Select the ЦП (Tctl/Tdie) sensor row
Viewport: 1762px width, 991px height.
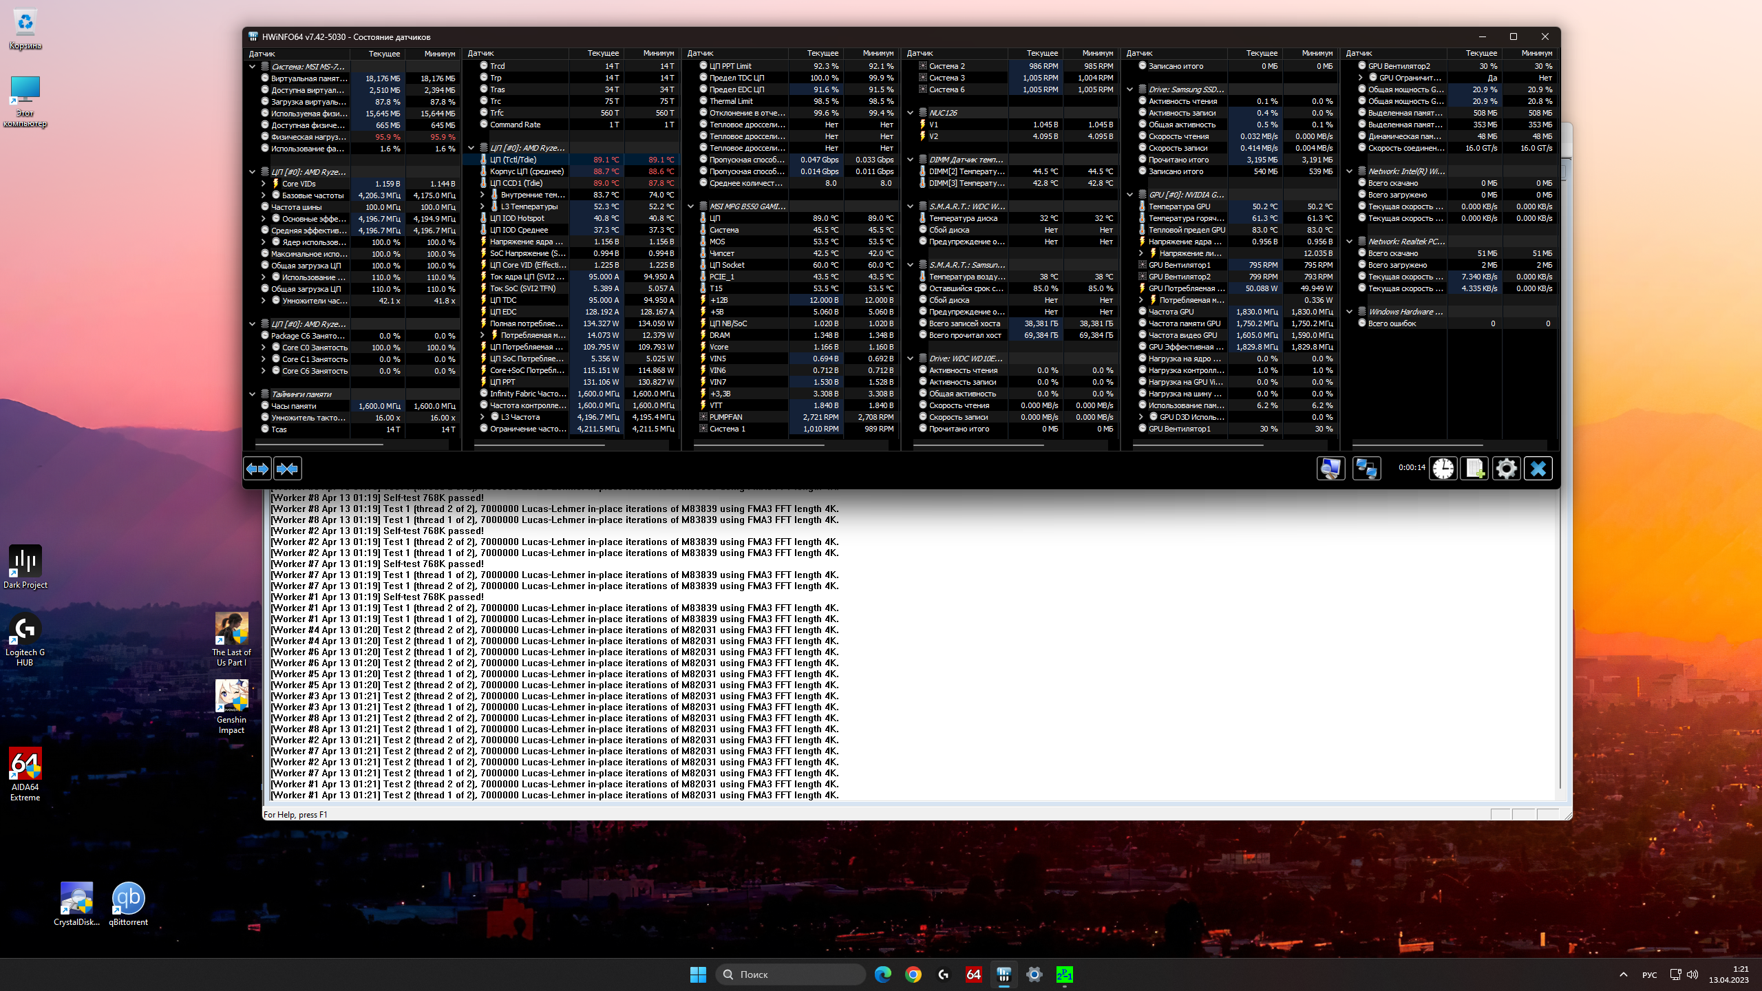pyautogui.click(x=513, y=160)
